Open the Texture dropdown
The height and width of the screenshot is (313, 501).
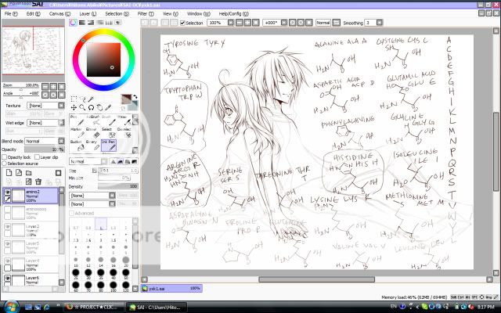[45, 105]
